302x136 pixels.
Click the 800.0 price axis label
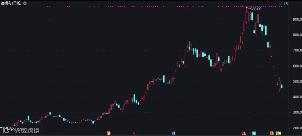click(297, 35)
